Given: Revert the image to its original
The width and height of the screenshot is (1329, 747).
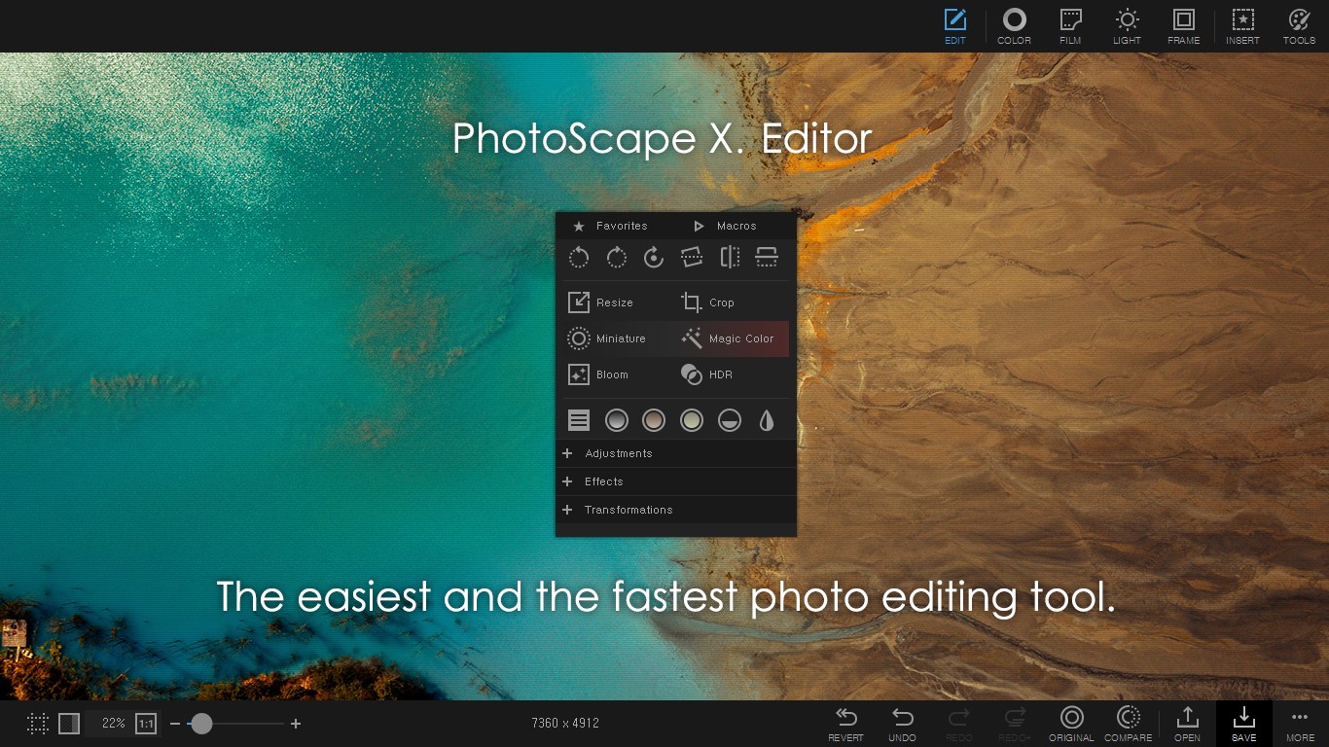Looking at the screenshot, I should pyautogui.click(x=845, y=725).
